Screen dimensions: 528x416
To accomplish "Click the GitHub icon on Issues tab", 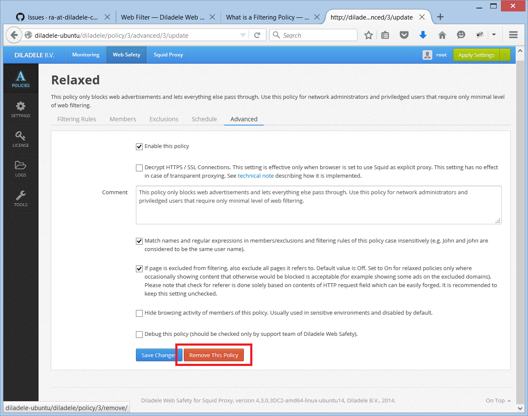I will pyautogui.click(x=20, y=17).
